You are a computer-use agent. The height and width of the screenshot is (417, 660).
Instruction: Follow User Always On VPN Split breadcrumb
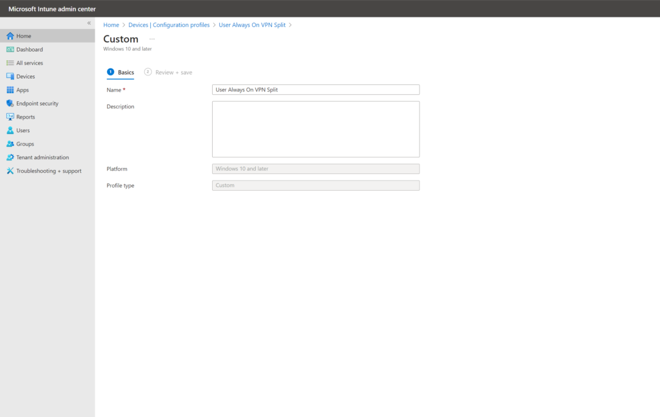[252, 25]
